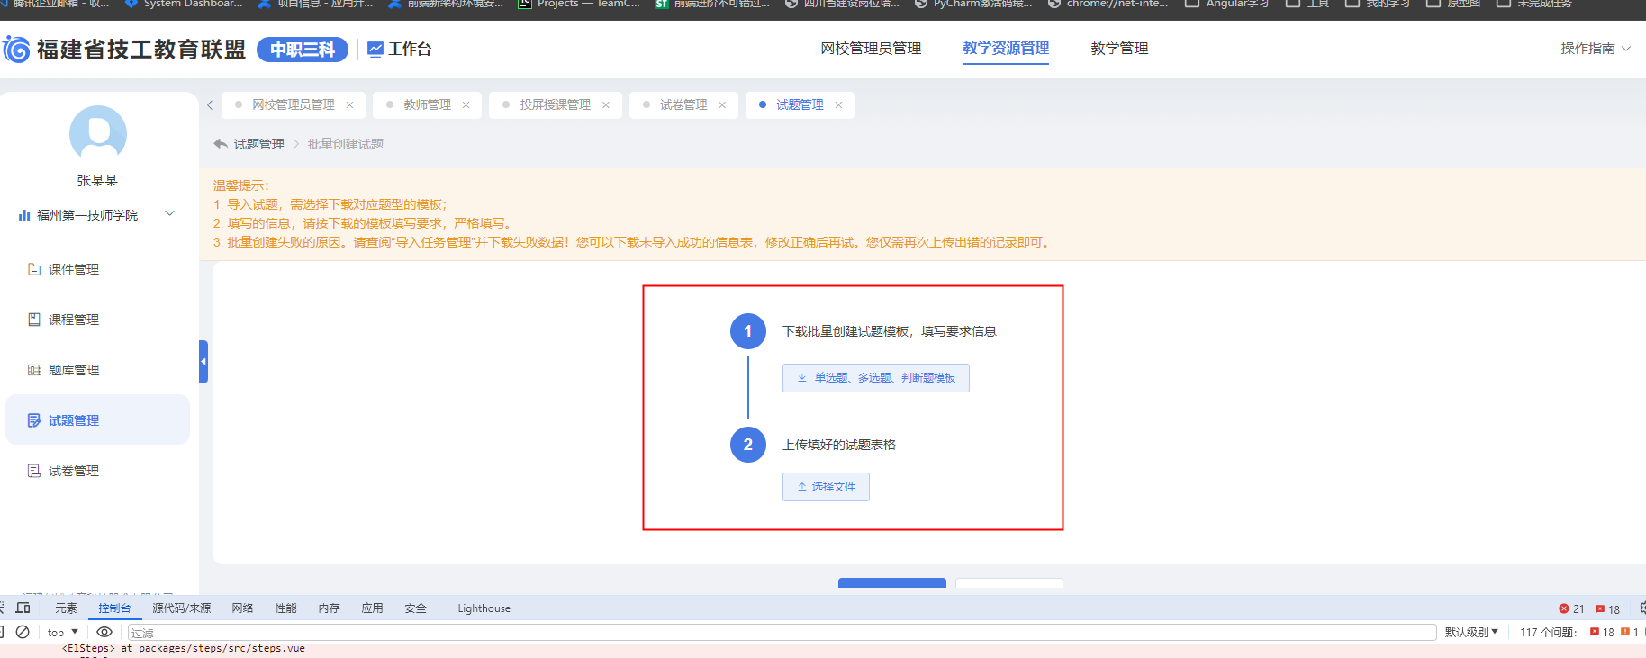The image size is (1646, 658).
Task: Open the 安全 DevTools tab
Action: pos(415,608)
